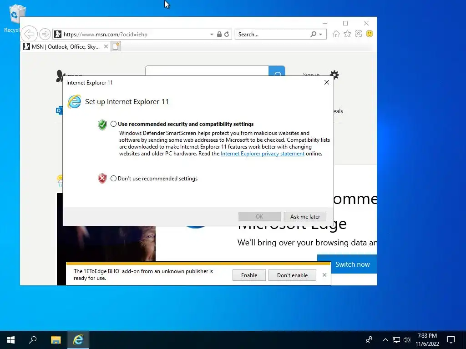This screenshot has height=349, width=466.
Task: Open the taskbar clock and date
Action: coord(427,340)
